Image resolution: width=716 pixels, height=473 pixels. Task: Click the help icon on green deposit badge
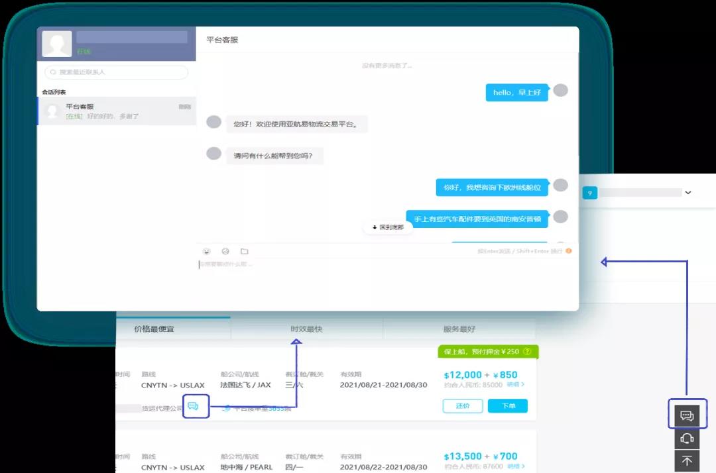coord(527,352)
